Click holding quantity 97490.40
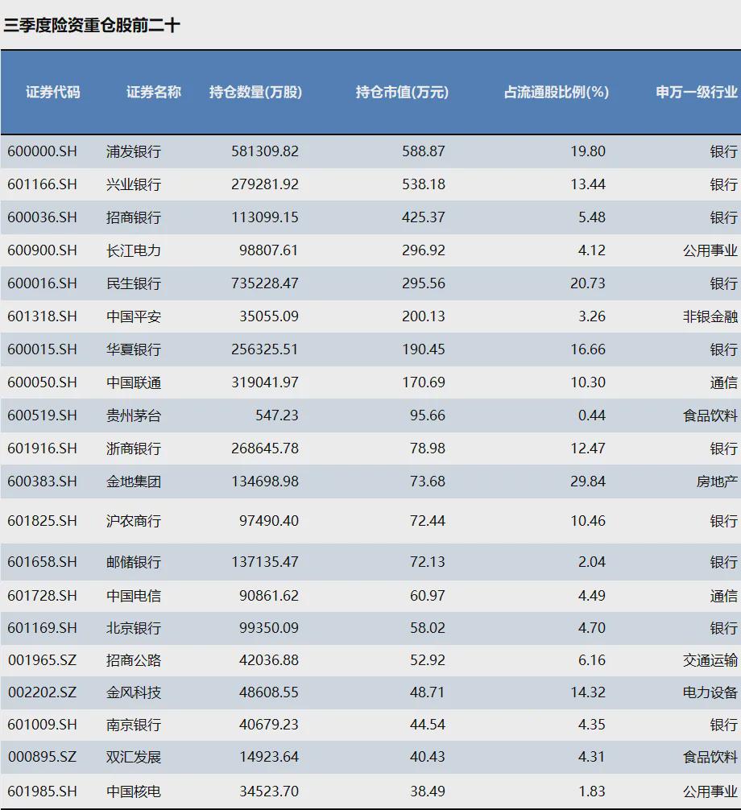Screen dimensions: 741x810 [269, 521]
